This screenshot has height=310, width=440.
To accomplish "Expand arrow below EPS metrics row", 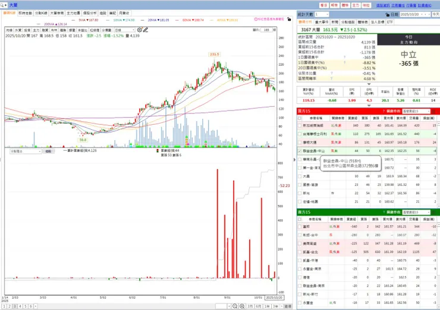I will (x=369, y=105).
